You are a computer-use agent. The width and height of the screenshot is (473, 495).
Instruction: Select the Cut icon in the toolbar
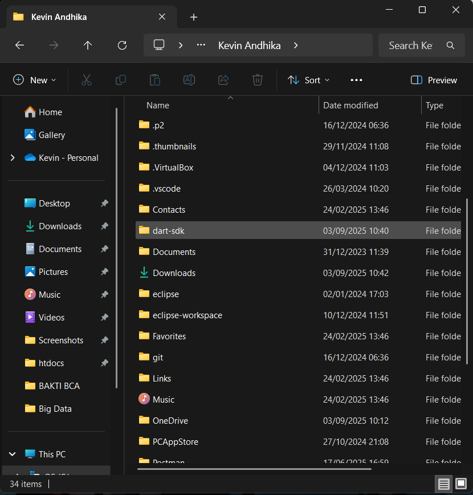click(87, 80)
